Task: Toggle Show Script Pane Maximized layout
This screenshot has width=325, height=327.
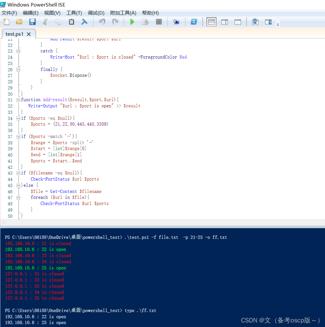Action: tap(237, 22)
